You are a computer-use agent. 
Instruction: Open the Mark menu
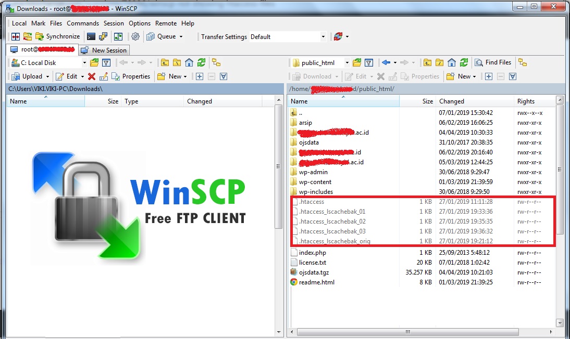click(x=38, y=23)
